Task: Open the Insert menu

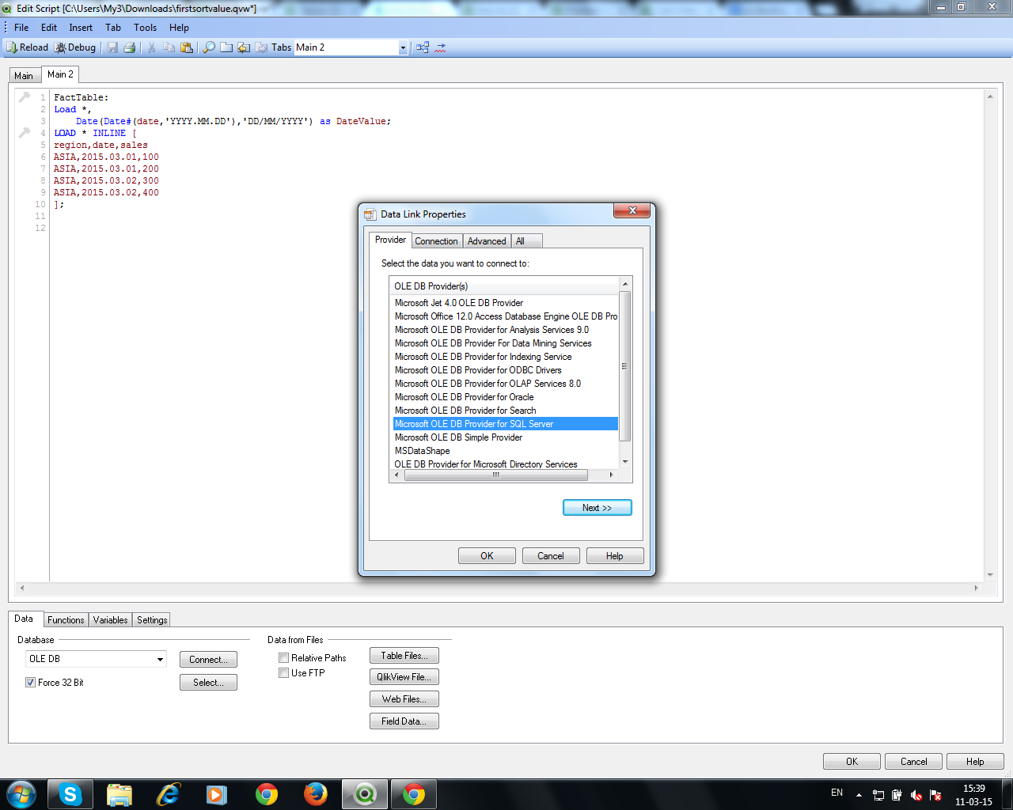Action: [81, 28]
